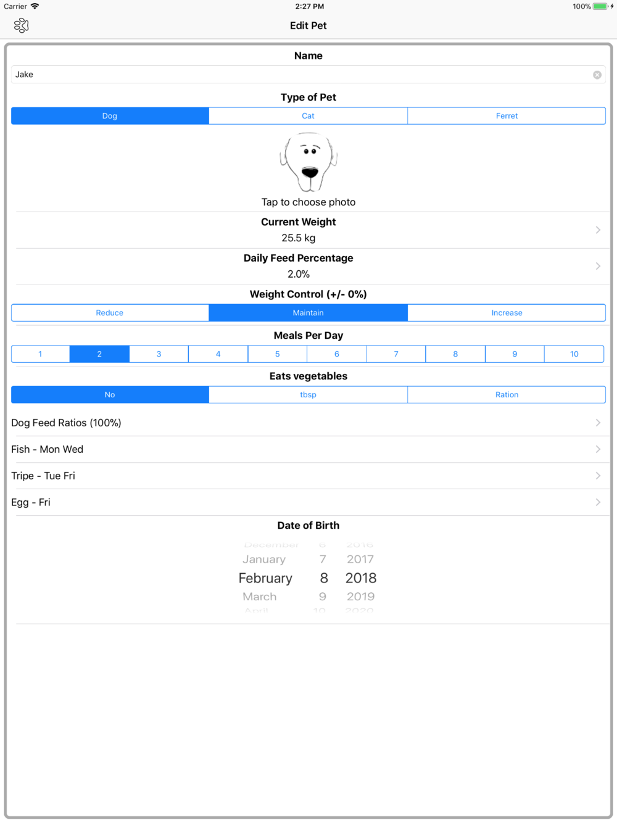Clear the Name text field

[597, 75]
